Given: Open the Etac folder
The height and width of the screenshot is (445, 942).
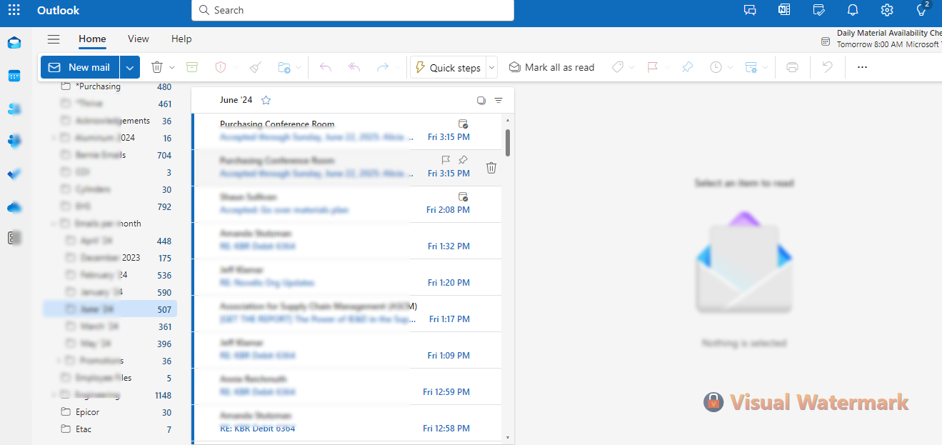Looking at the screenshot, I should 111,429.
